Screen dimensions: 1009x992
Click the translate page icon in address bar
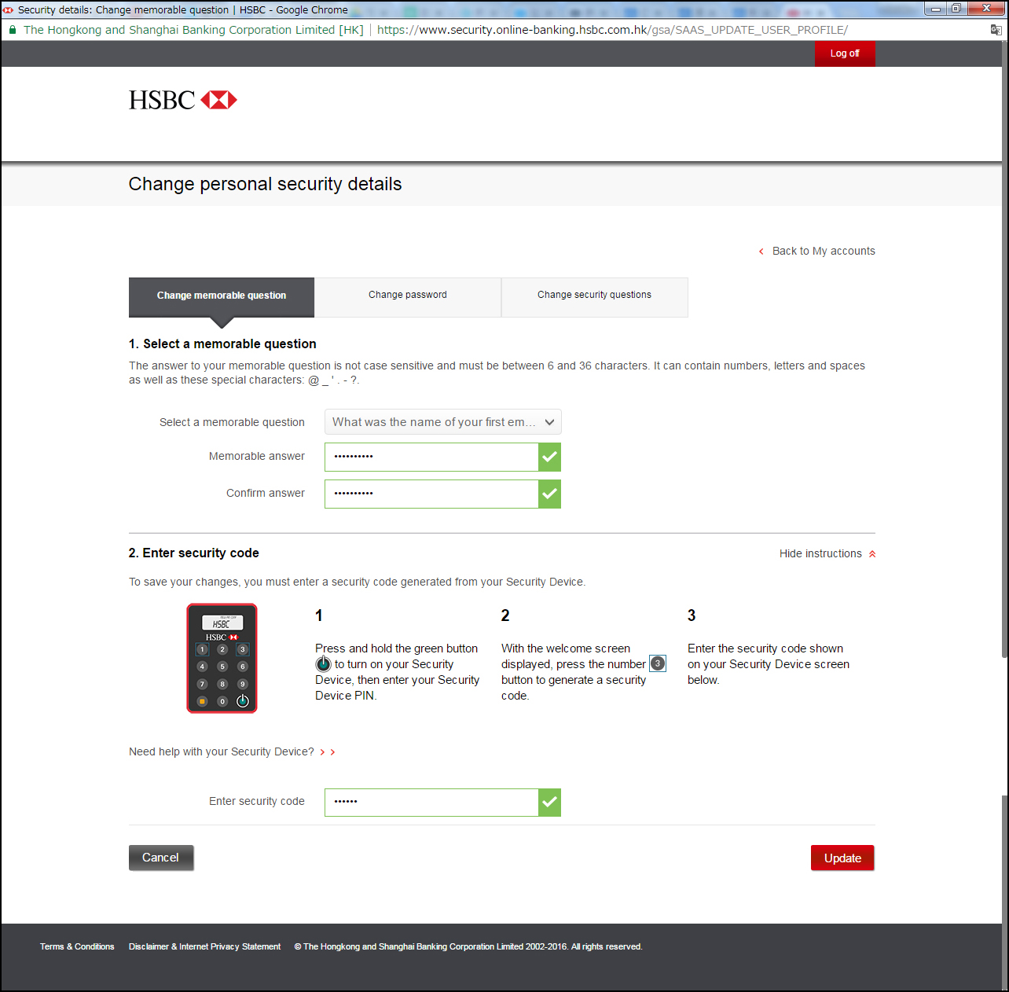tap(996, 30)
